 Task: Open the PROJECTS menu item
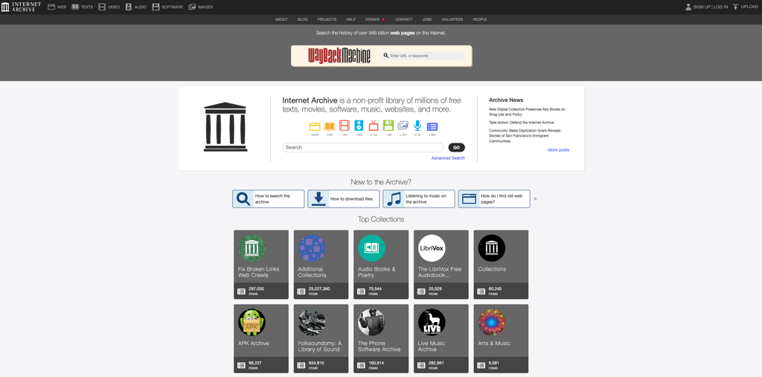click(327, 19)
